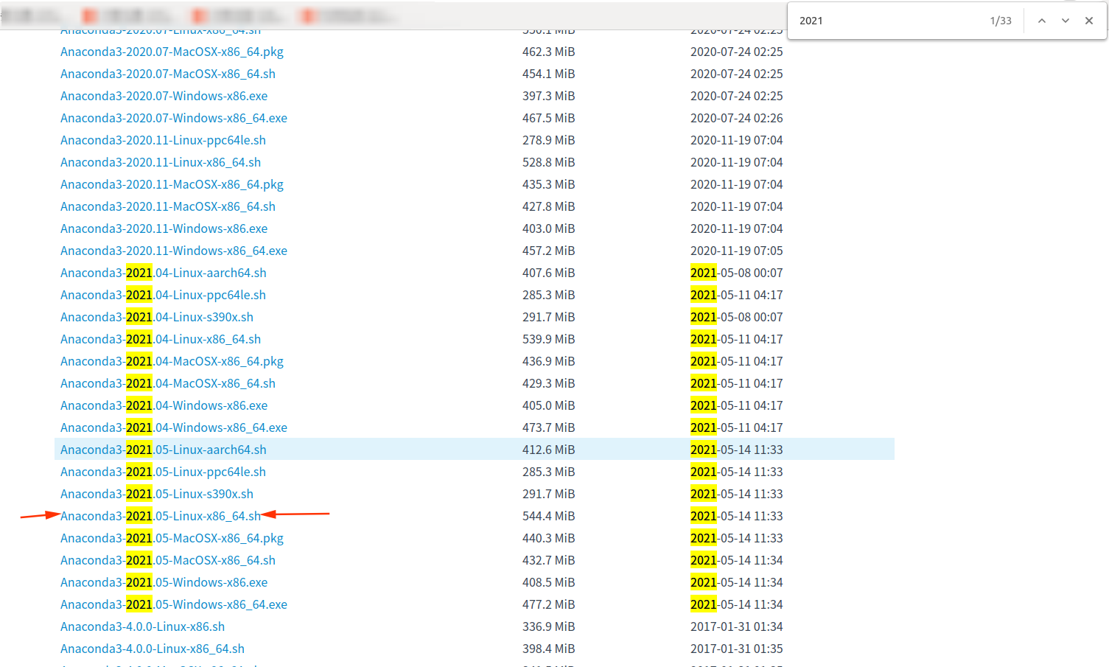Click the 1/33 match counter
The image size is (1109, 667).
(1001, 21)
